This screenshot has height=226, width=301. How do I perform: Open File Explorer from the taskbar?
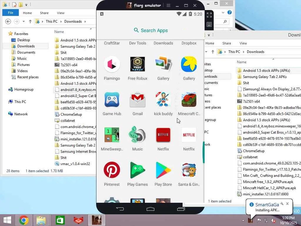pos(41,220)
